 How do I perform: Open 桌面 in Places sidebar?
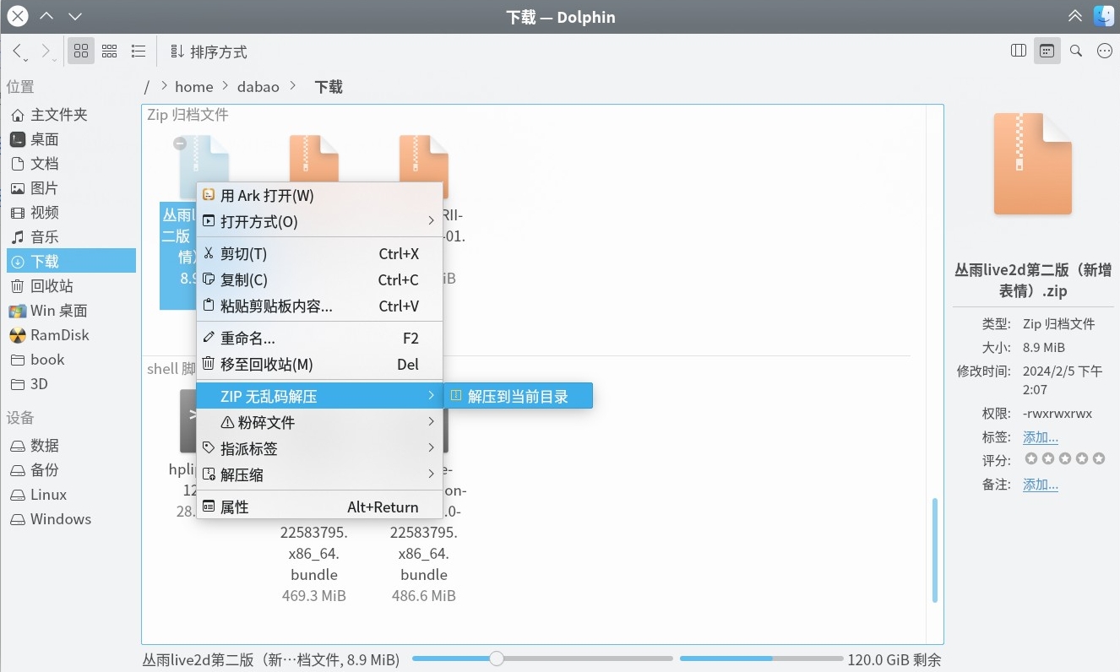(71, 139)
